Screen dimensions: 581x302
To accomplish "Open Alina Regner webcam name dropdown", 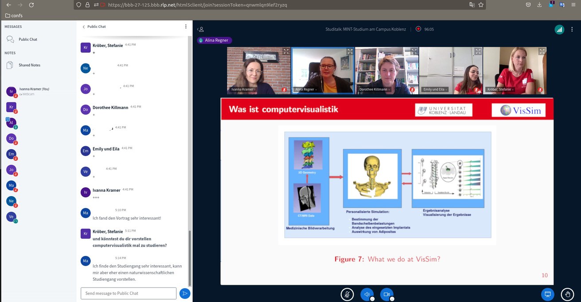I will pos(306,89).
